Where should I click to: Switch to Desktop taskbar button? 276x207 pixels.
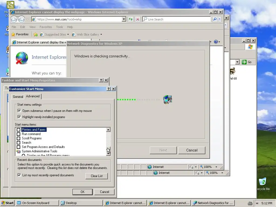(81, 203)
